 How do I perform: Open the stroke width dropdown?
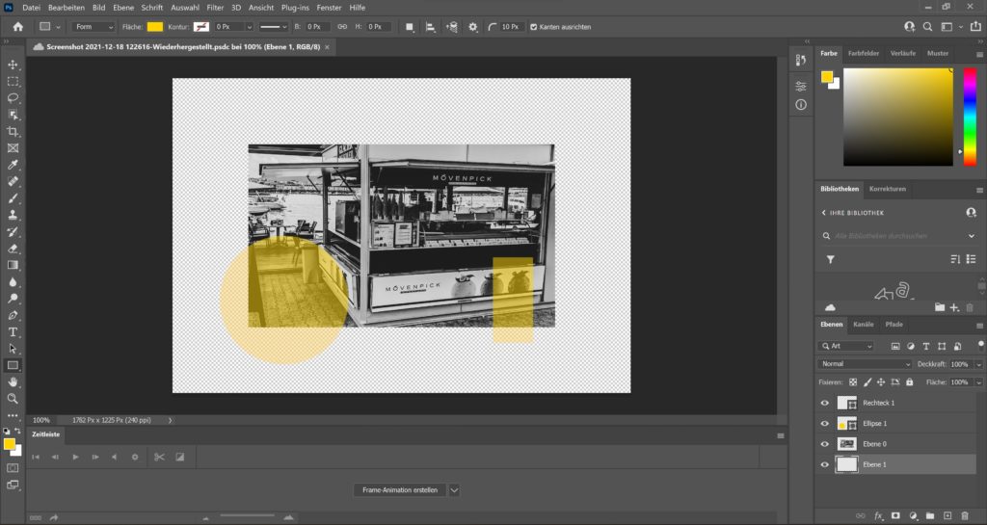[250, 27]
